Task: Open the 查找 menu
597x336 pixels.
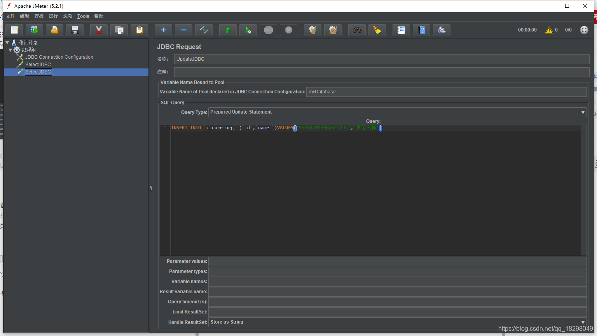Action: (x=39, y=16)
